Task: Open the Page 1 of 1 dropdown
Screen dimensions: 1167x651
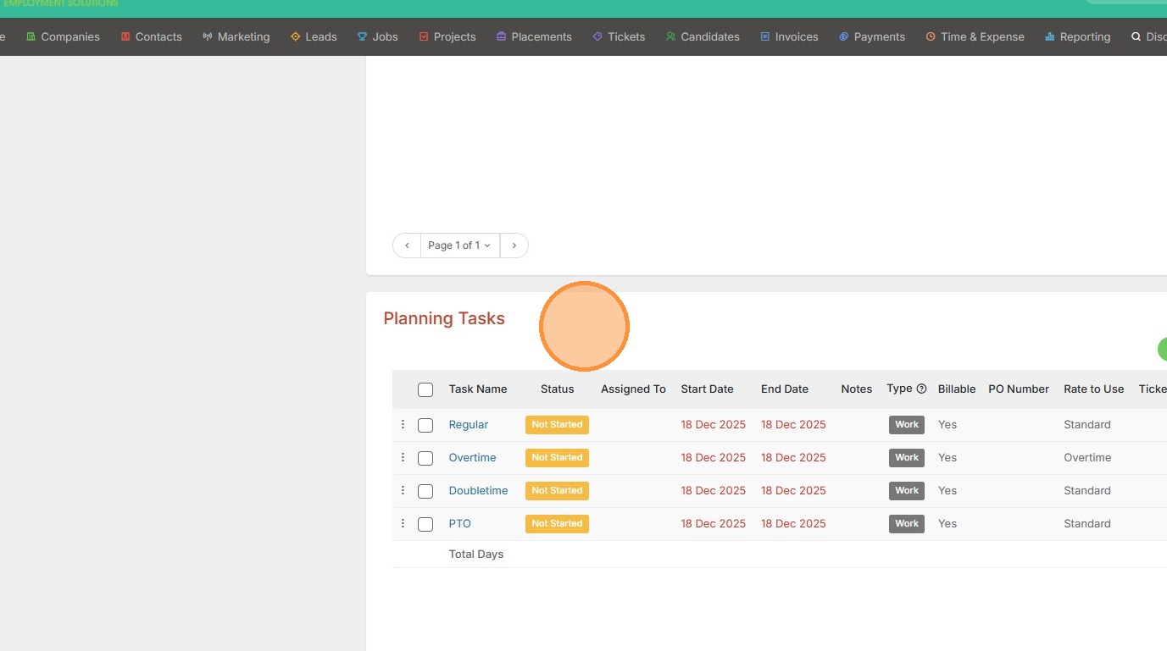Action: [x=459, y=246]
